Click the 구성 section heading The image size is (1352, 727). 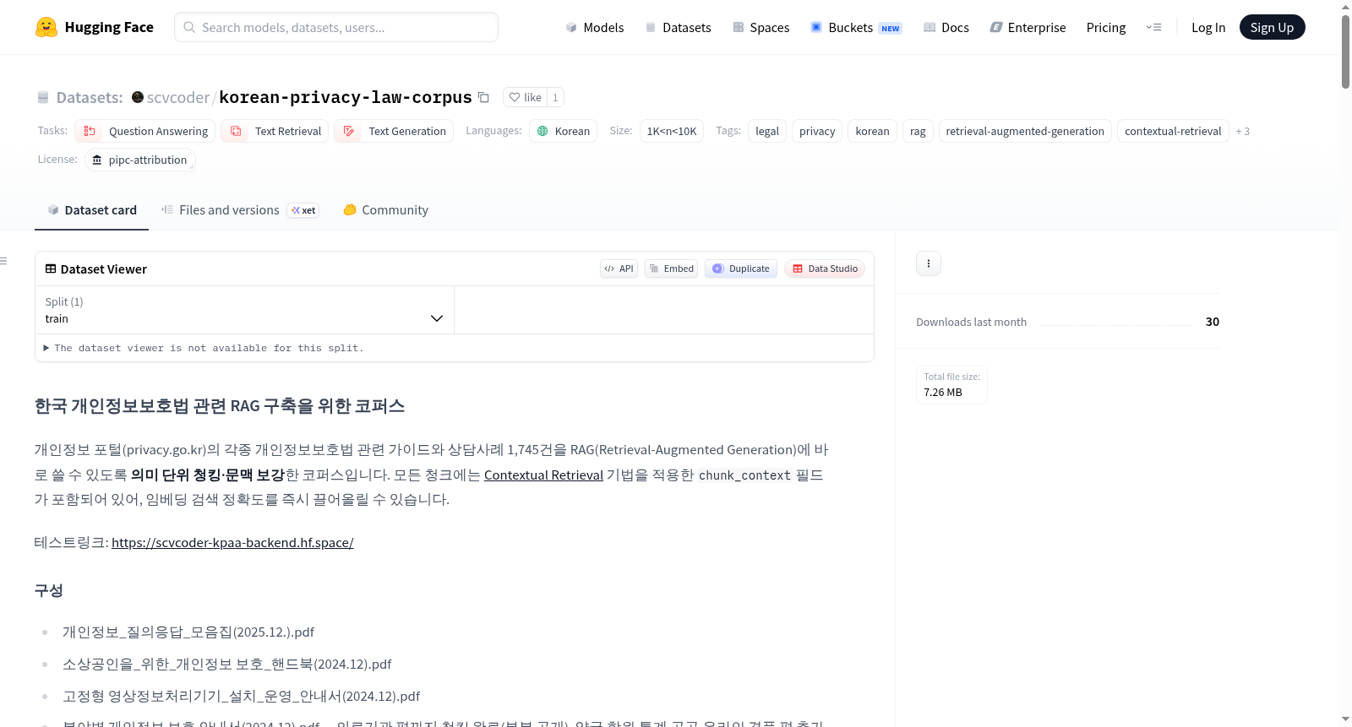pyautogui.click(x=48, y=590)
